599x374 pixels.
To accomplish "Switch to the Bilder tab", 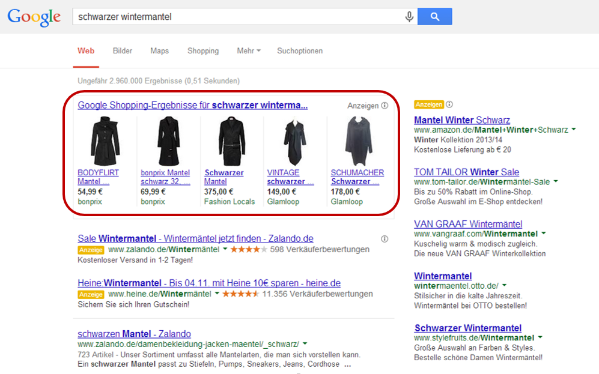I will click(122, 51).
